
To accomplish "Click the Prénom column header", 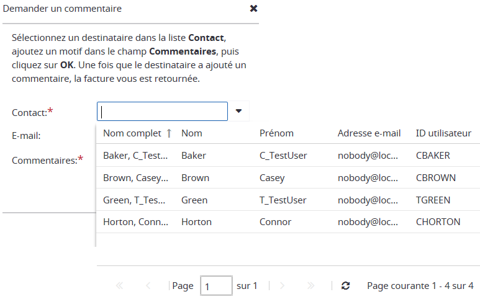I will [x=276, y=133].
